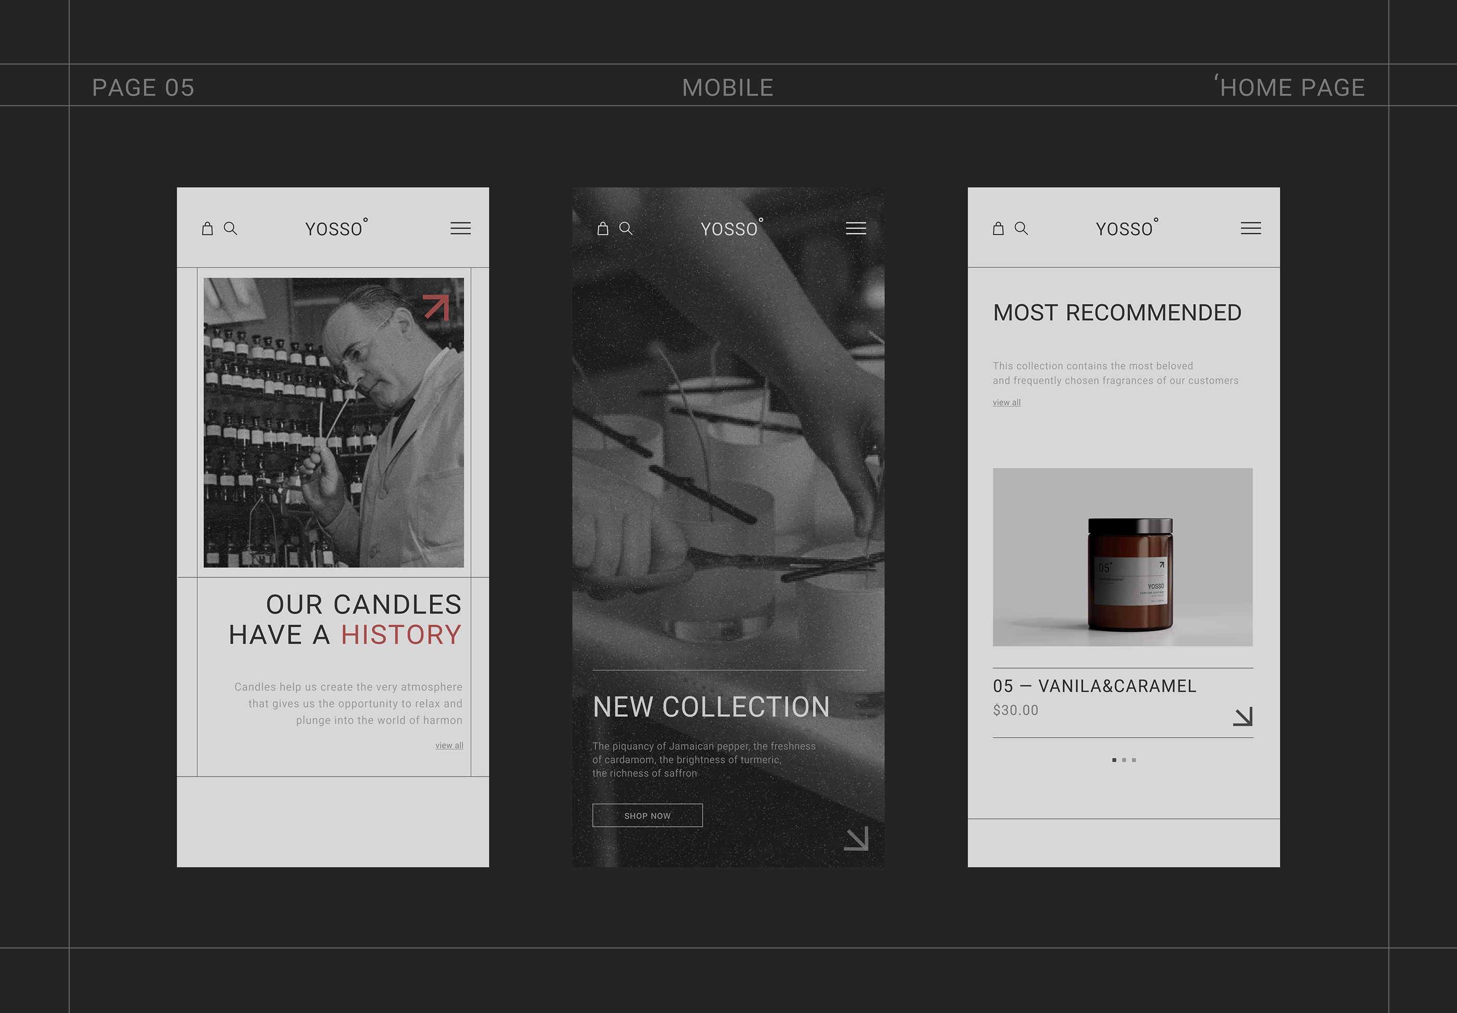Viewport: 1457px width, 1013px height.
Task: Open hamburger menu on right screen
Action: (x=1251, y=229)
